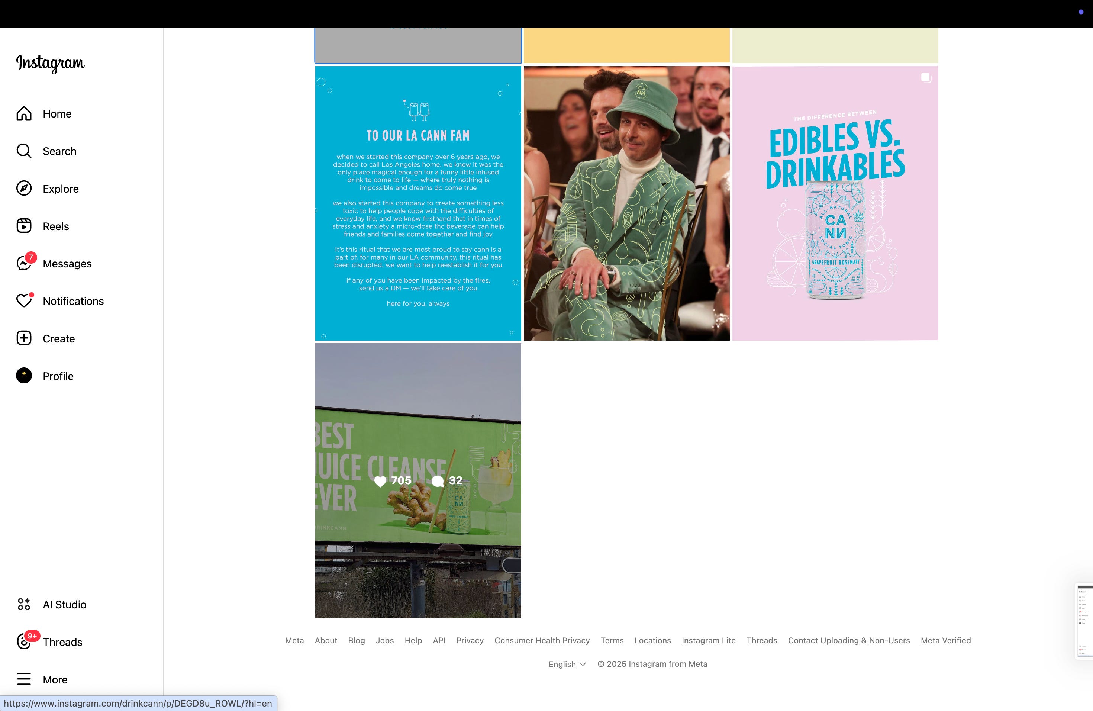The image size is (1093, 711).
Task: Expand the More hamburger menu
Action: (24, 679)
